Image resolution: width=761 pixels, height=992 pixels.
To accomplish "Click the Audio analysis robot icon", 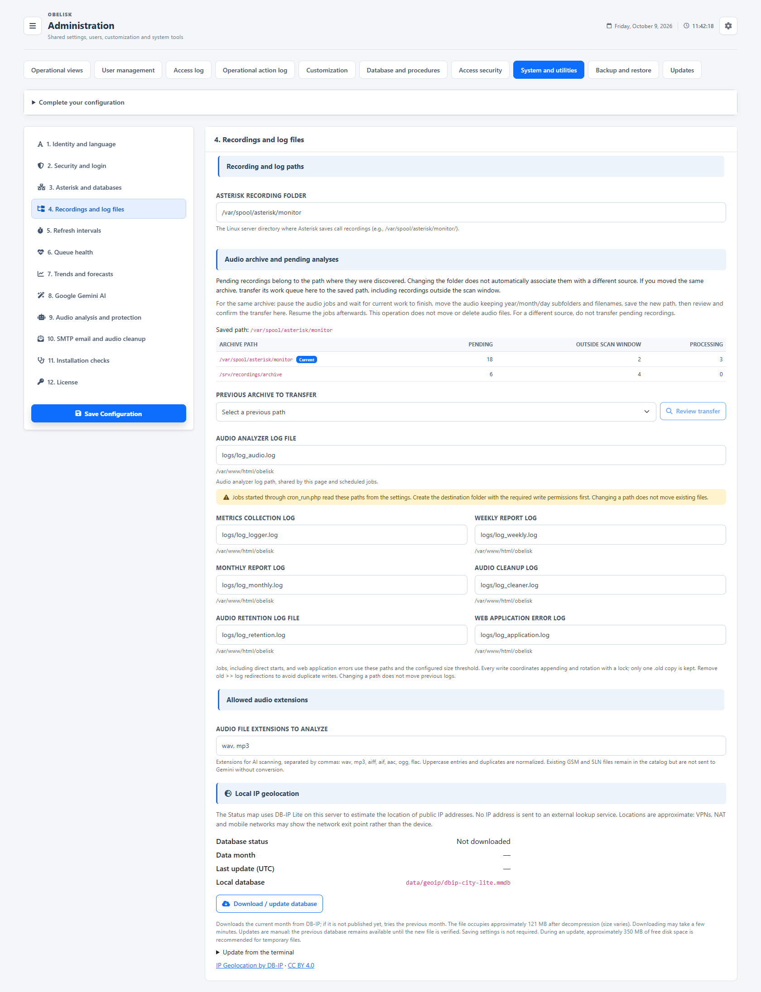I will pyautogui.click(x=41, y=317).
